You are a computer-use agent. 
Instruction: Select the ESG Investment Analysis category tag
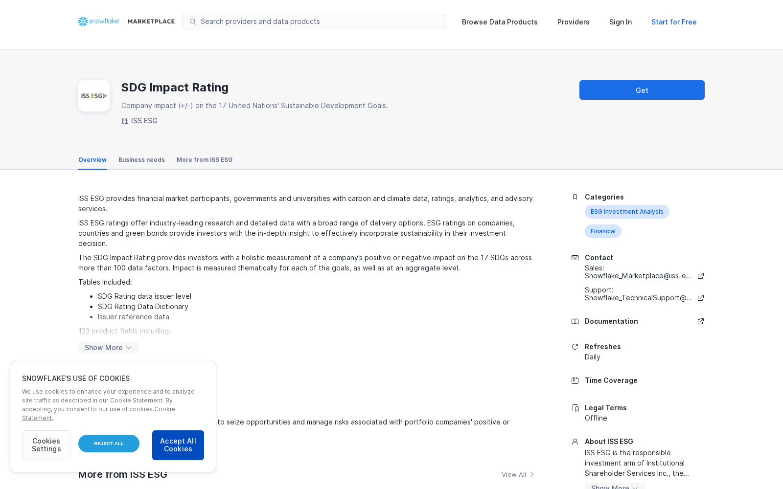tap(627, 212)
